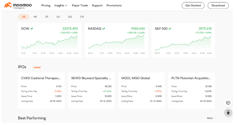
Task: Open the S&P 500 index chart
Action: click(x=183, y=40)
